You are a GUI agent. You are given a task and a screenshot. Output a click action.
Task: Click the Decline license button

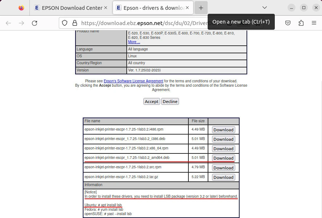point(170,102)
